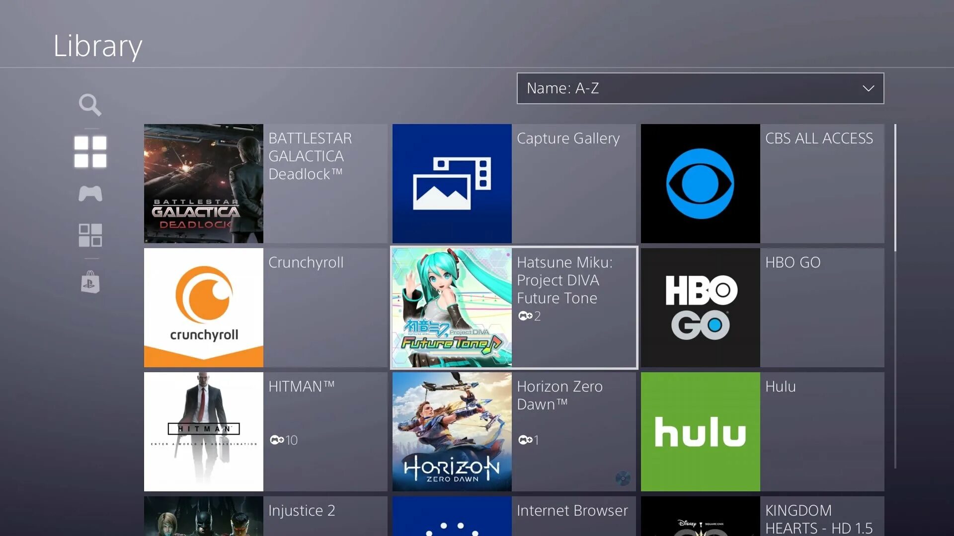The width and height of the screenshot is (954, 536).
Task: Select the search icon in sidebar
Action: (90, 105)
